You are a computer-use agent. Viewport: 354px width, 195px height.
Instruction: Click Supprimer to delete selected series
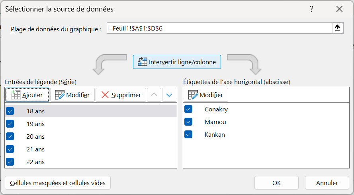tap(121, 95)
